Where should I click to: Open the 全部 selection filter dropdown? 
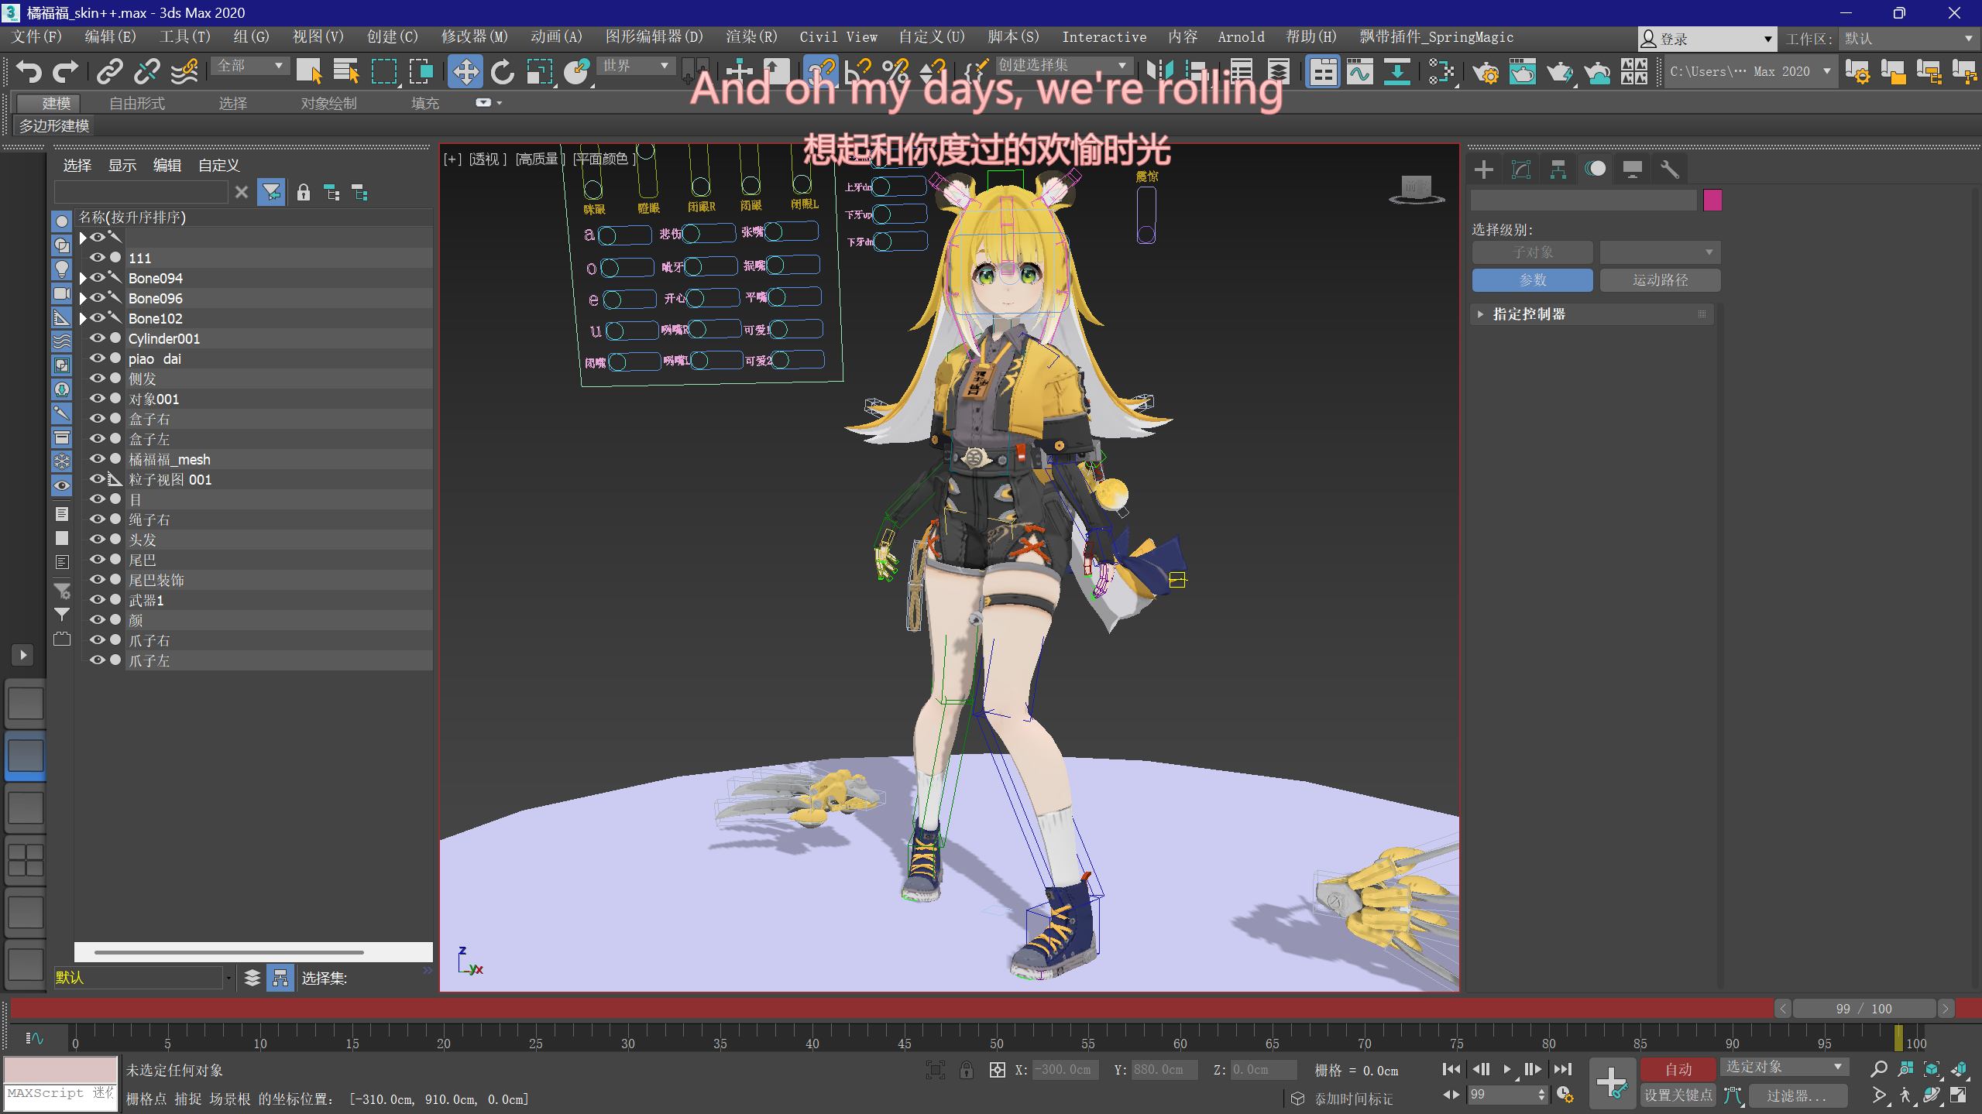[x=249, y=66]
